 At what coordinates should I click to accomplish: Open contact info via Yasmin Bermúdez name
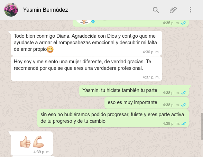point(45,10)
